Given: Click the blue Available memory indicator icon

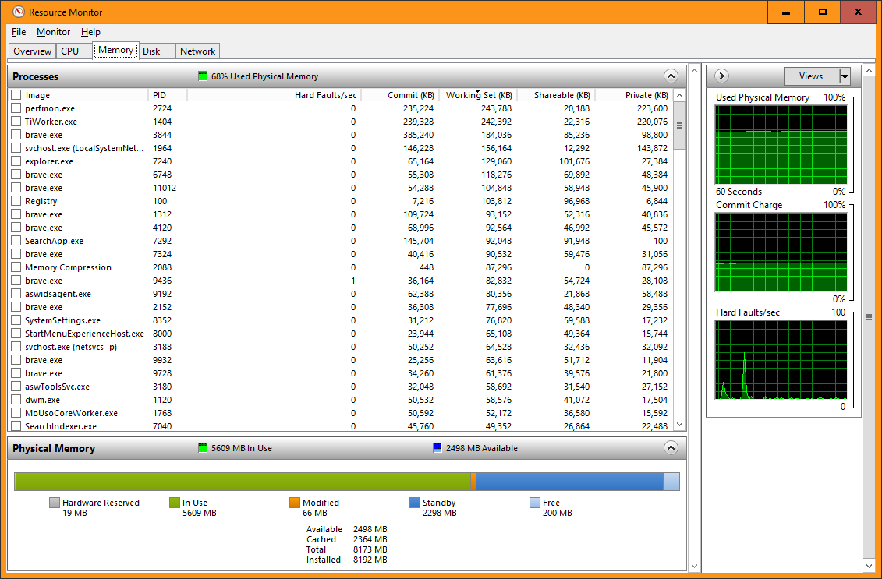Looking at the screenshot, I should point(437,448).
